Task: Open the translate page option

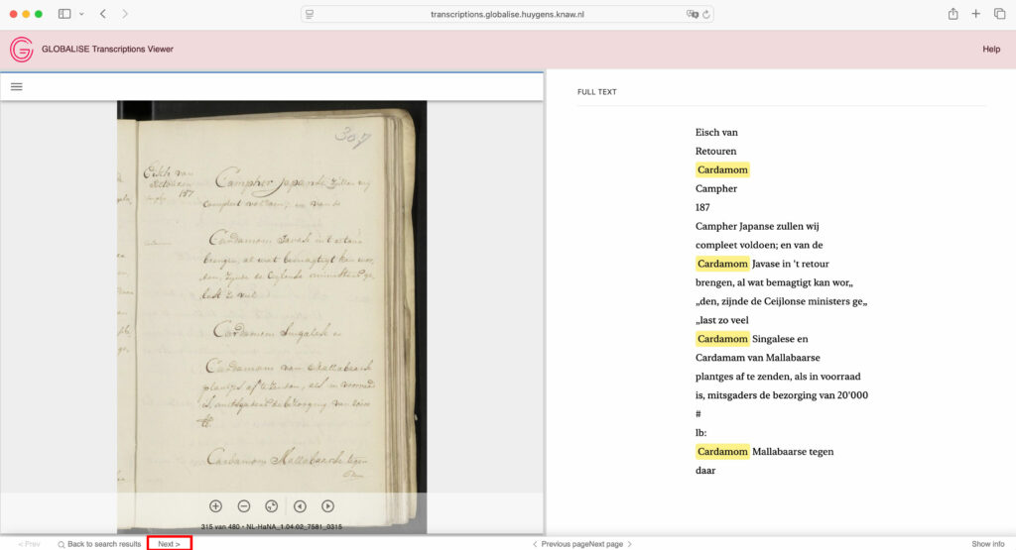Action: [692, 14]
